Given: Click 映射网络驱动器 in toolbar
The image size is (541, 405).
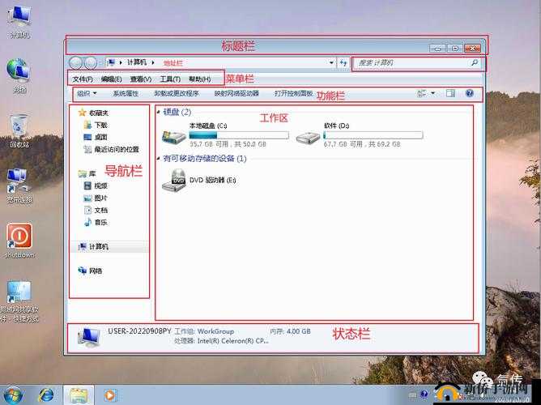Looking at the screenshot, I should (x=236, y=93).
